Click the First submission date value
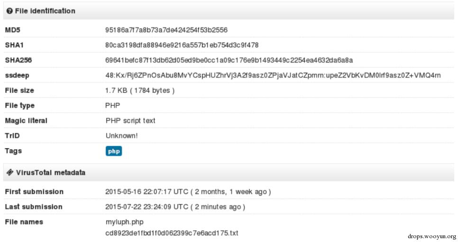Image resolution: width=458 pixels, height=242 pixels. coord(188,192)
